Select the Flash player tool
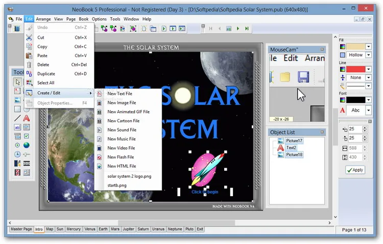The image size is (383, 244). pyautogui.click(x=17, y=172)
